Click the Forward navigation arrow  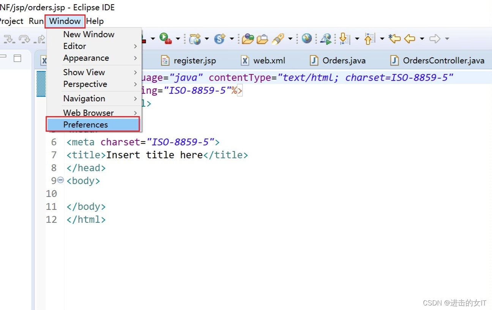[x=435, y=39]
